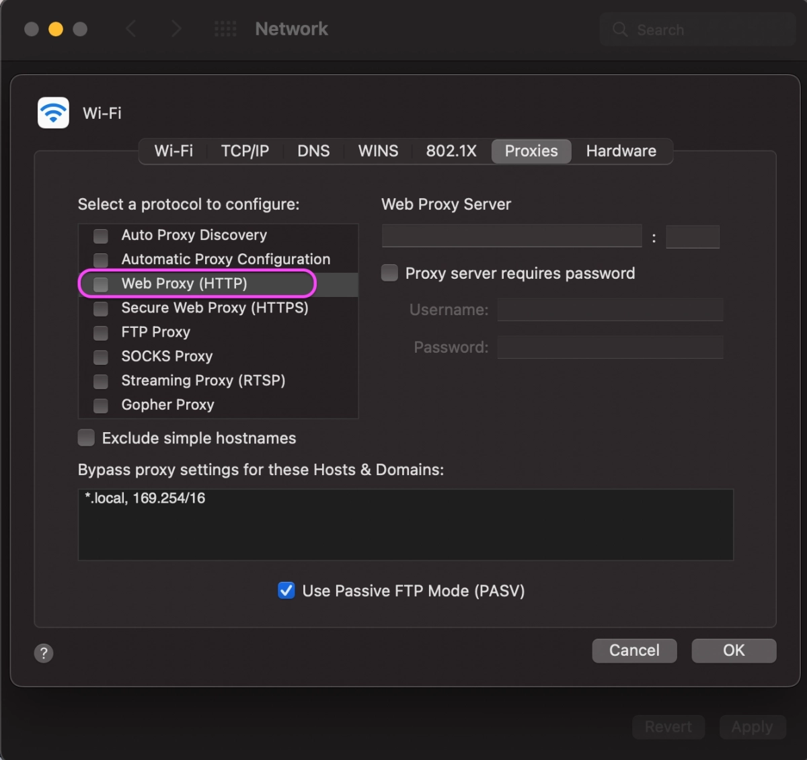Uncheck Use Passive FTP Mode (PASV)

click(286, 591)
